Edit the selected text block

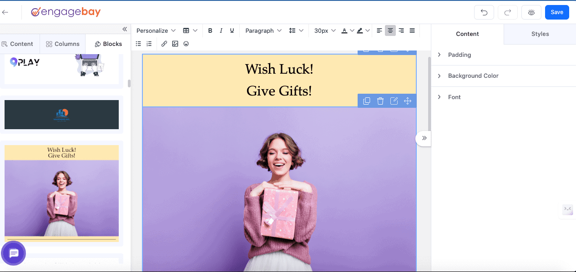click(x=394, y=101)
